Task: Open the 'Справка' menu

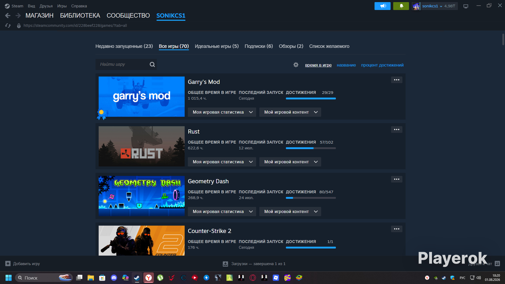Action: coord(79,6)
